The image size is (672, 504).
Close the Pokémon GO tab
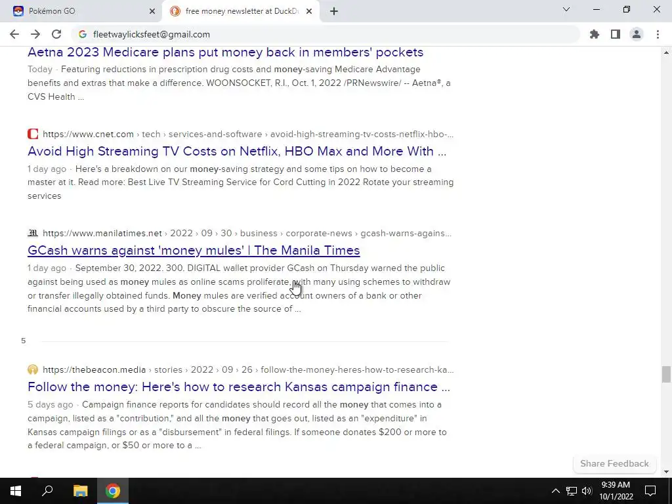pyautogui.click(x=152, y=11)
